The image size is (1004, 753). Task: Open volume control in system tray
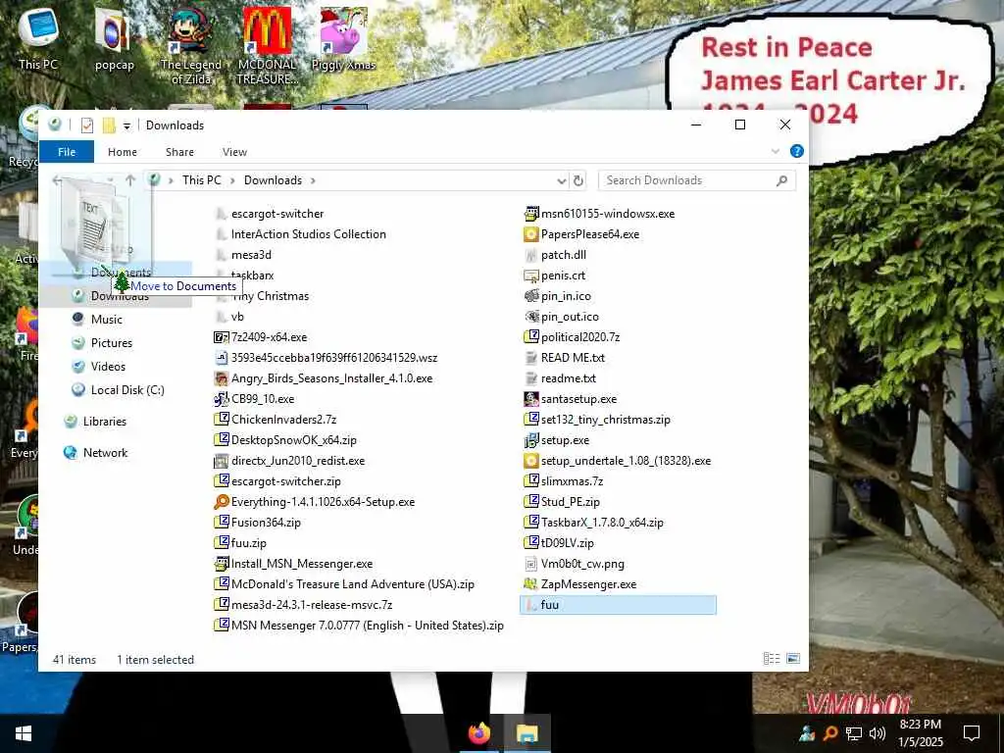(878, 733)
